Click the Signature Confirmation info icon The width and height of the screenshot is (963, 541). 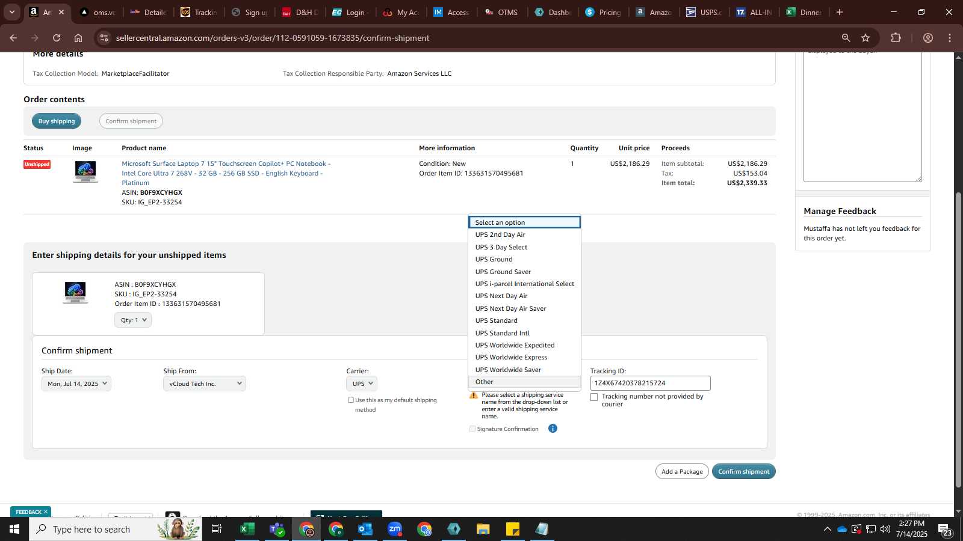pos(553,429)
